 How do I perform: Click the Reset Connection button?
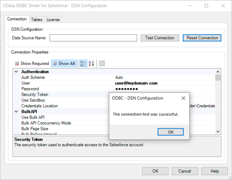click(202, 38)
